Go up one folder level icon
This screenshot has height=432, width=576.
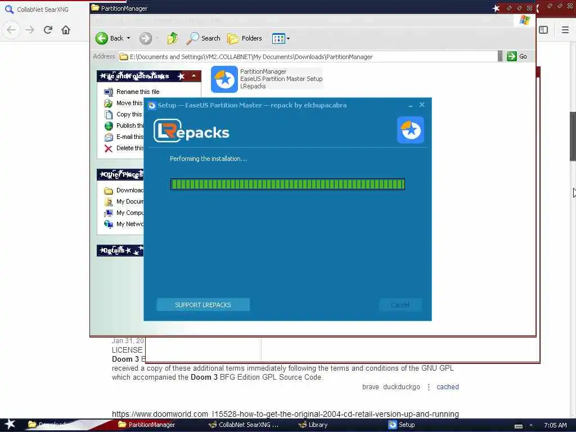click(x=173, y=38)
